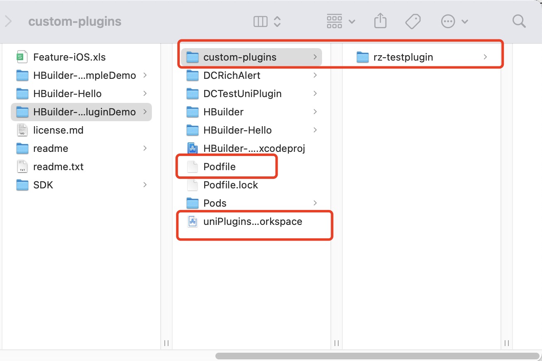
Task: Select the DCRichAlert folder icon
Action: coord(193,75)
